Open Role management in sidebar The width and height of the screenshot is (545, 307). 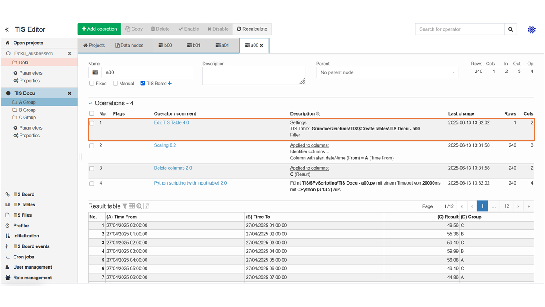[x=32, y=278]
